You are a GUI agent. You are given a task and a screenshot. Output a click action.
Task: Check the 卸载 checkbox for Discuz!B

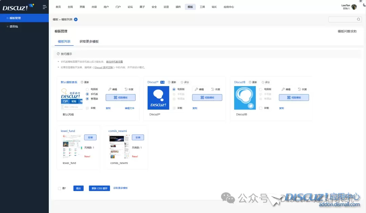261,108
